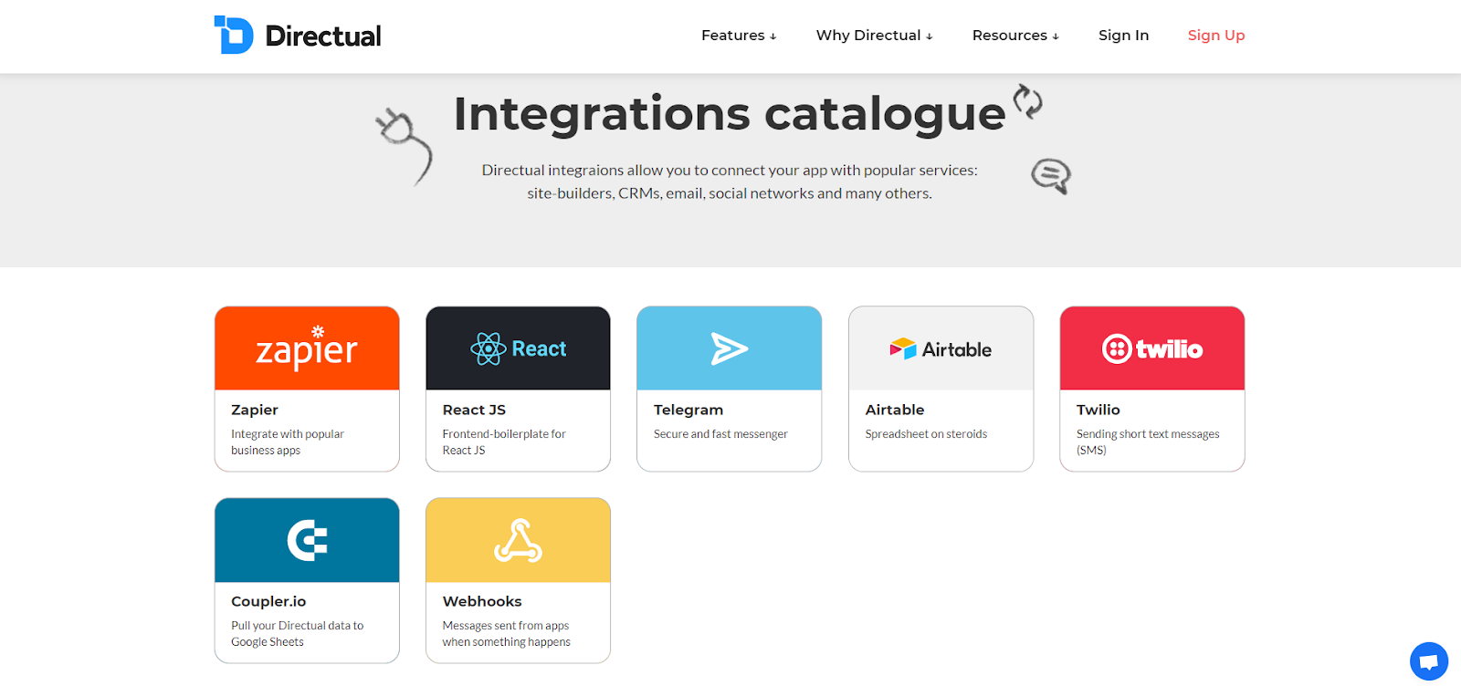
Task: Click the Directual logo icon
Action: tap(234, 35)
